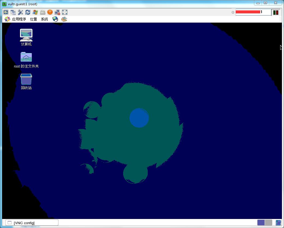Image resolution: width=284 pixels, height=228 pixels.
Task: Click the Windows flag toolbar icon
Action: [35, 12]
